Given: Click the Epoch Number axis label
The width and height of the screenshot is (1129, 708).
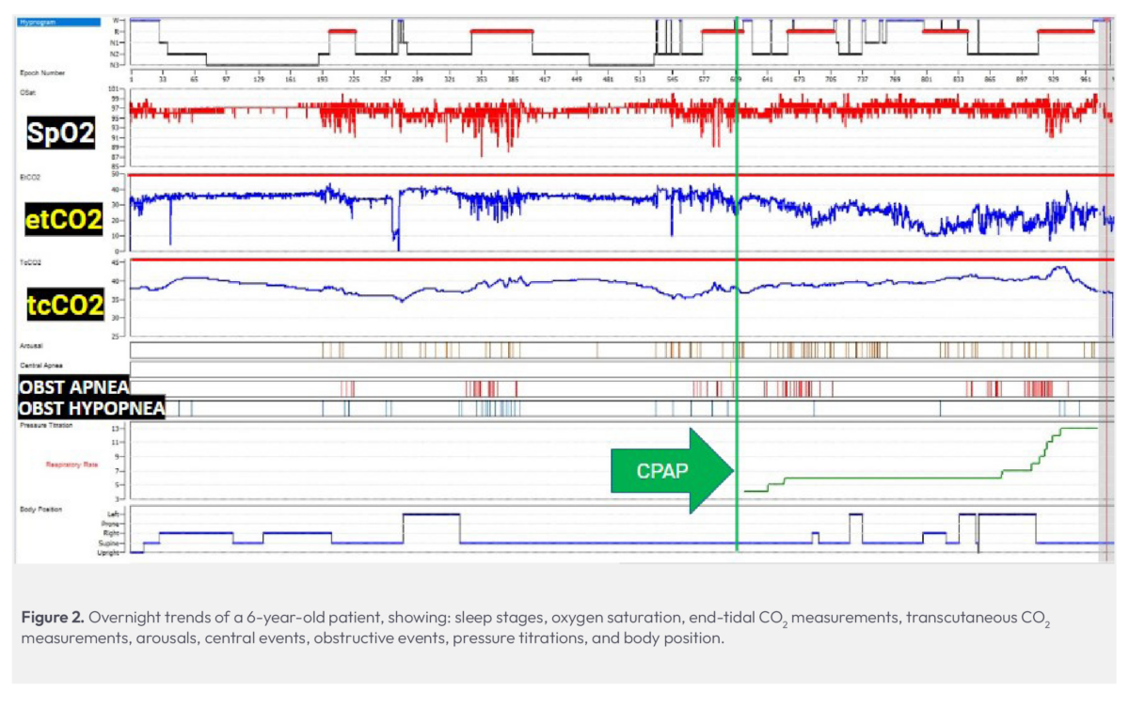Looking at the screenshot, I should click(x=40, y=72).
